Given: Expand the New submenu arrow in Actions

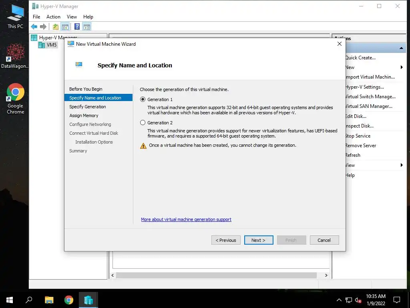Looking at the screenshot, I should coord(402,67).
